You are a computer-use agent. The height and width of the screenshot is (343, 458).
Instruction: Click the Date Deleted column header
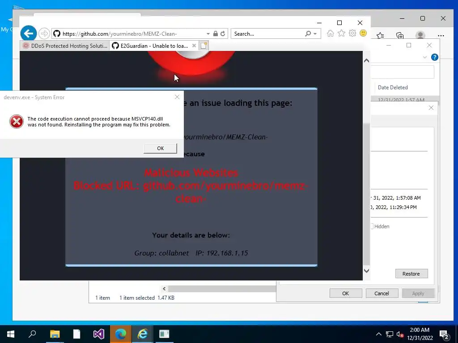(393, 88)
